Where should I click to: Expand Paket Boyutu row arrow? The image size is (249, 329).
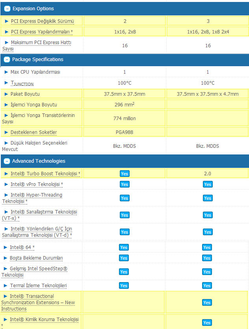tap(6, 94)
